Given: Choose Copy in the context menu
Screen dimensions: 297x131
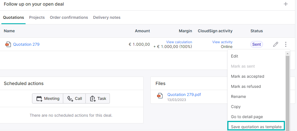Looking at the screenshot, I should (x=236, y=107).
